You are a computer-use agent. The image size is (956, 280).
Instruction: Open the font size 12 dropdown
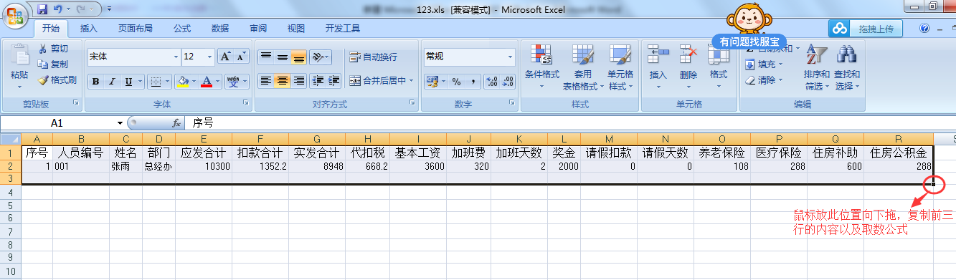click(x=210, y=57)
